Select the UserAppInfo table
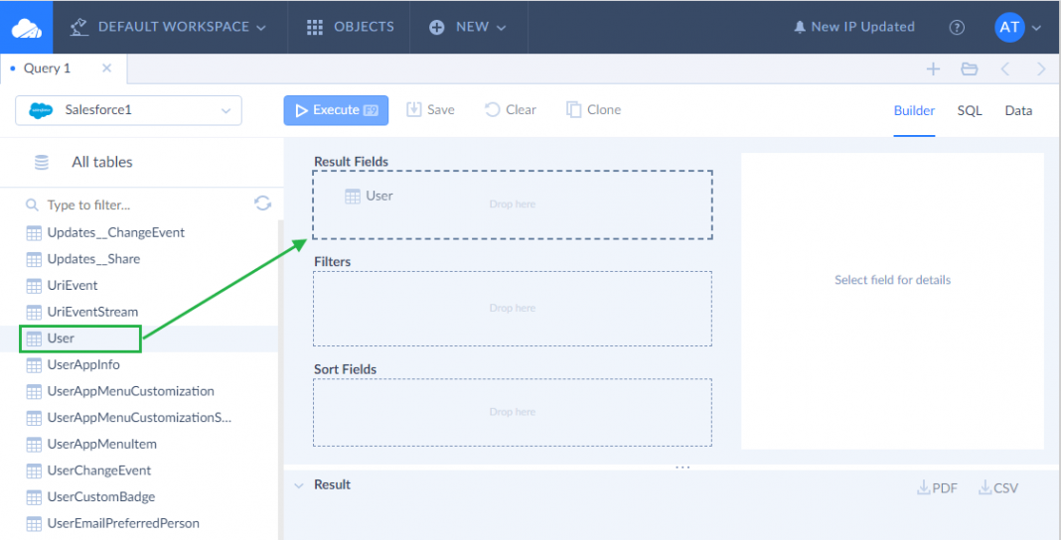 83,364
